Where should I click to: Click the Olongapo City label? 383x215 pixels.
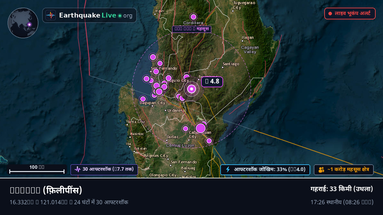click(163, 175)
